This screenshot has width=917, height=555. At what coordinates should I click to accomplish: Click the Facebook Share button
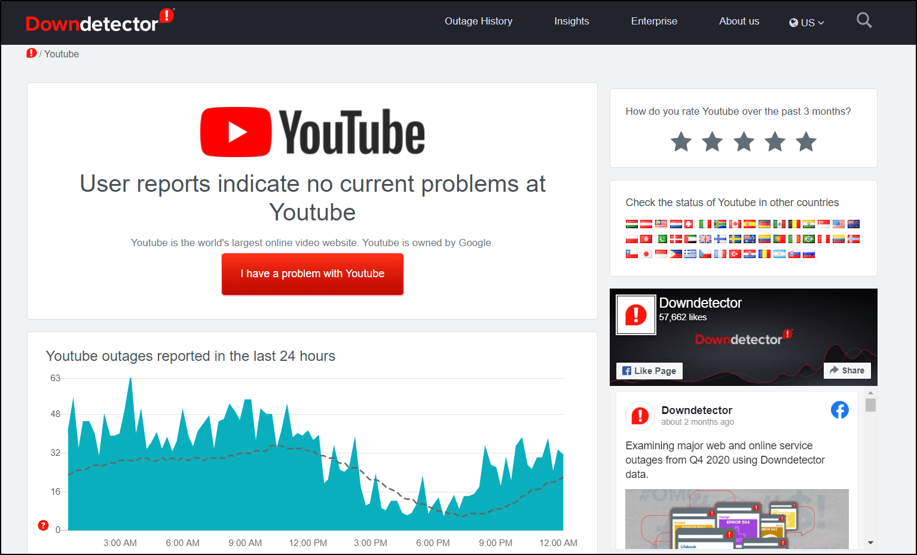tap(847, 370)
